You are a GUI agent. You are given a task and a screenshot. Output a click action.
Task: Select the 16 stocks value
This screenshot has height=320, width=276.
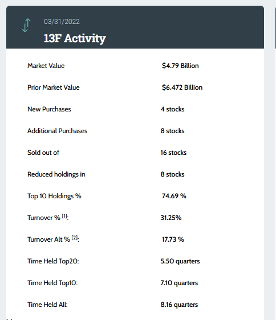(x=173, y=153)
